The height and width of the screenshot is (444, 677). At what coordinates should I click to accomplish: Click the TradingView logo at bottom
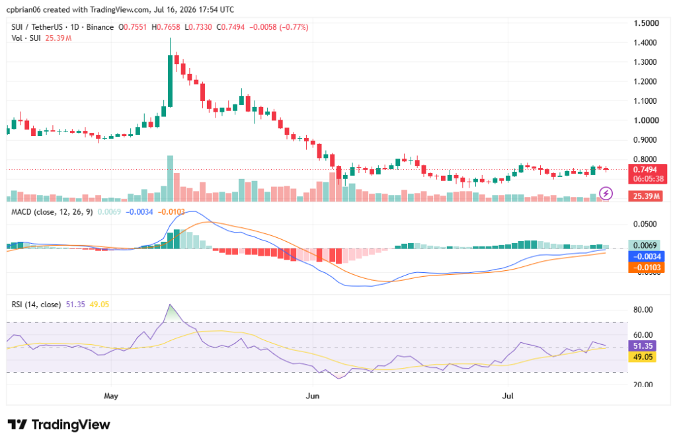click(59, 425)
